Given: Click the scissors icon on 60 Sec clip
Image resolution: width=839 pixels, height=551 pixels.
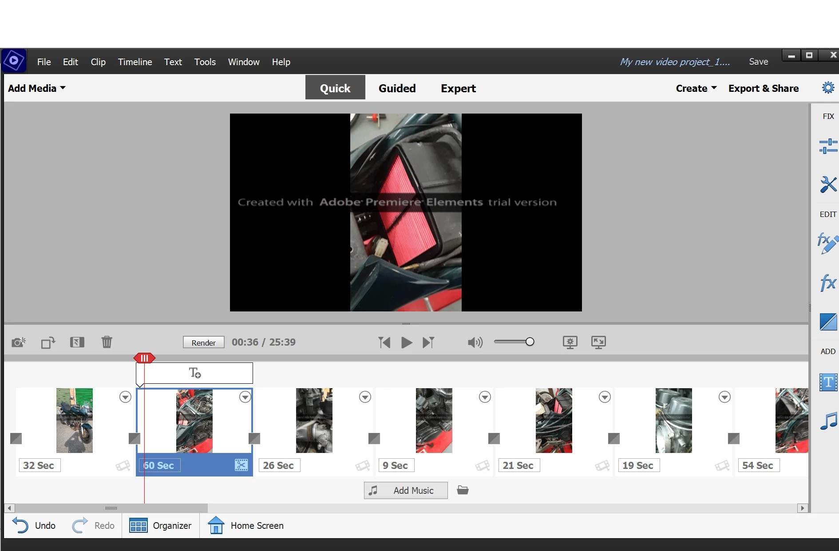Looking at the screenshot, I should (241, 465).
